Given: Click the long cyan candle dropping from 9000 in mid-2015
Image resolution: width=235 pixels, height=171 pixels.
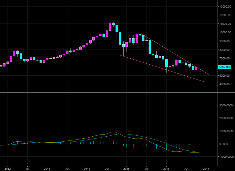Looking at the screenshot, I should pyautogui.click(x=150, y=47).
